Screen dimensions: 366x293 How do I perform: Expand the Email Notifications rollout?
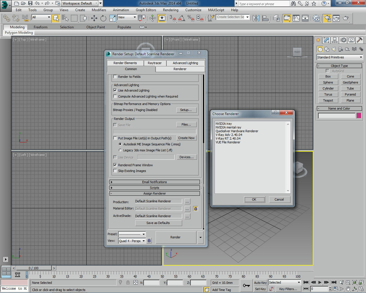click(154, 182)
